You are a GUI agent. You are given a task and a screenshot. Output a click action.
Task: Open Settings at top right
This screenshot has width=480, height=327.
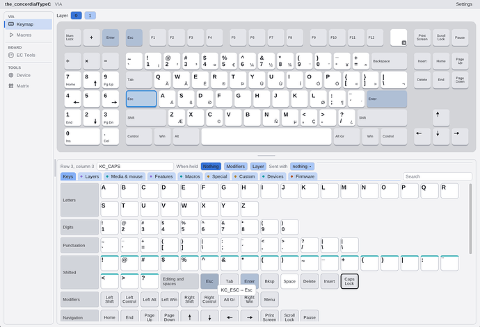(x=464, y=4)
